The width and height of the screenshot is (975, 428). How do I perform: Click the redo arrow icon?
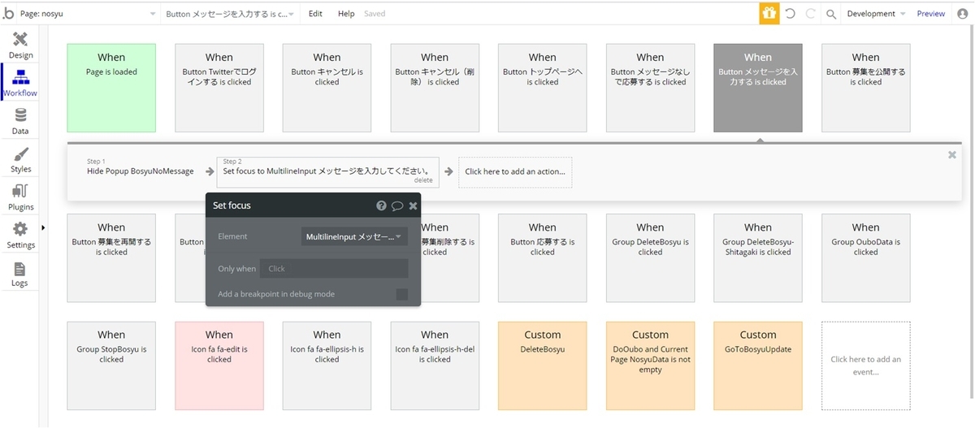coord(810,14)
